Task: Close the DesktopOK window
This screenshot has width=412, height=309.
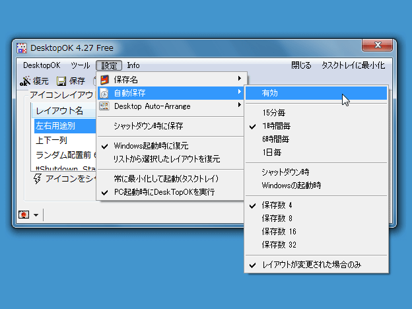Action: pyautogui.click(x=377, y=45)
